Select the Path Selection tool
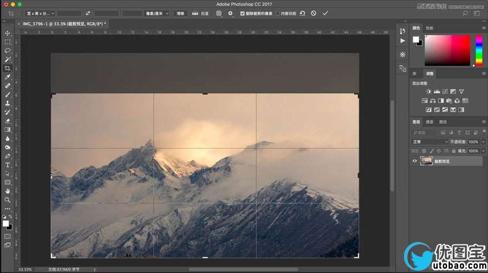The image size is (488, 273). click(8, 174)
